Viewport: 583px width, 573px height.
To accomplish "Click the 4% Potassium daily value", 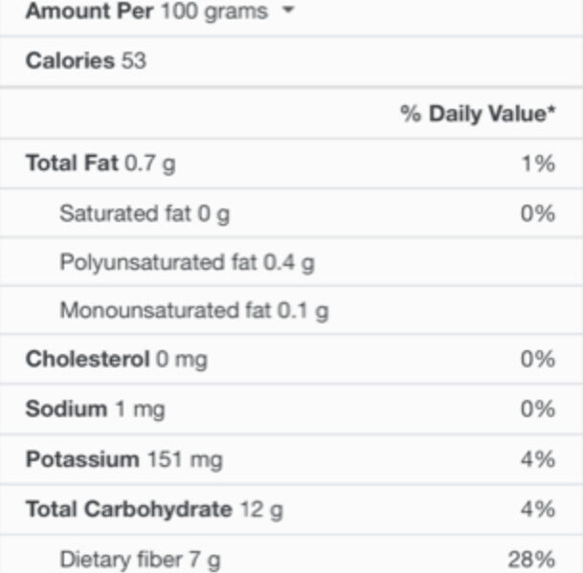I will tap(538, 459).
